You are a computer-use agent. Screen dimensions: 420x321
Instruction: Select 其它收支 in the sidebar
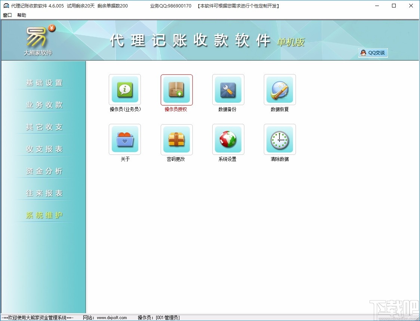44,127
